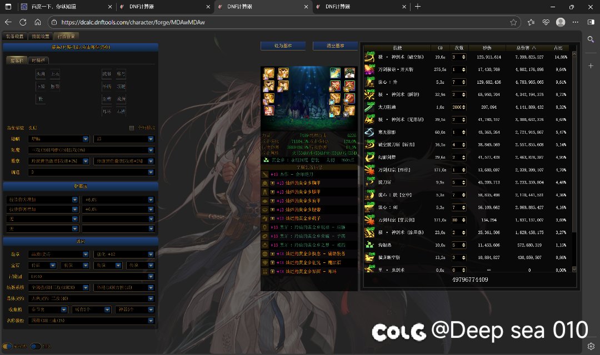The width and height of the screenshot is (600, 355).
Task: Open the 强化 +12 dropdown
Action: pos(124,255)
